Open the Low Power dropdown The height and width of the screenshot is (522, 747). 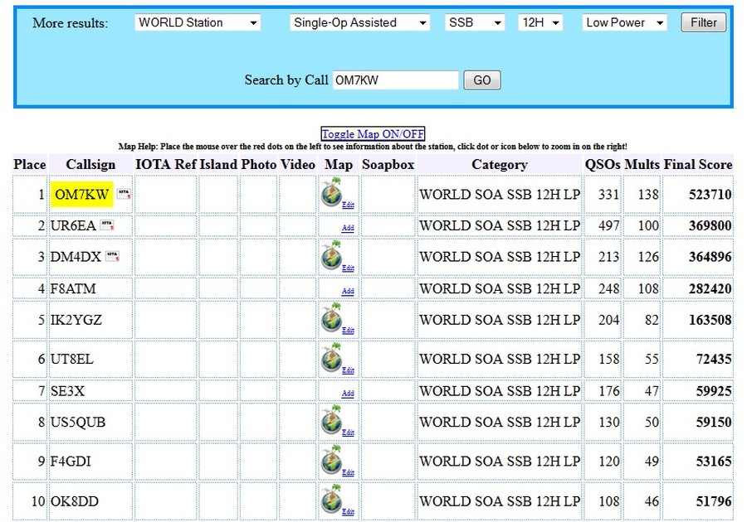point(624,23)
